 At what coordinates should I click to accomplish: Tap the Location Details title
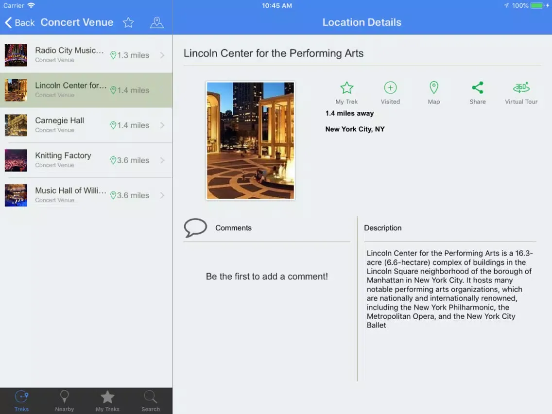pos(362,22)
